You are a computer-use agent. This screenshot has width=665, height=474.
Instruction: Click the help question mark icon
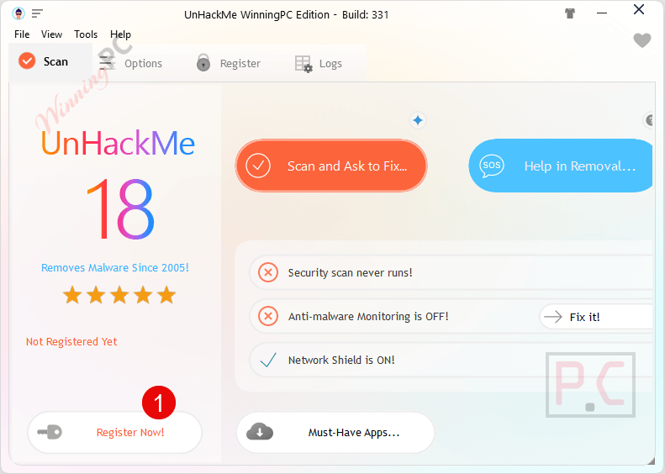(650, 120)
